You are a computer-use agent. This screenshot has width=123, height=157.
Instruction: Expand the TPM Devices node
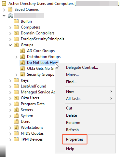10,140
